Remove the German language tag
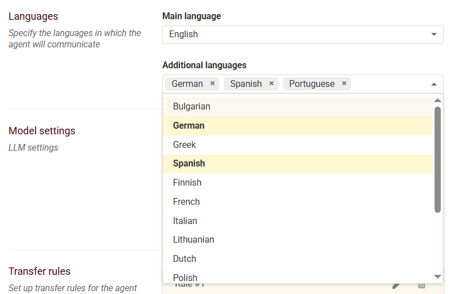 (x=212, y=84)
